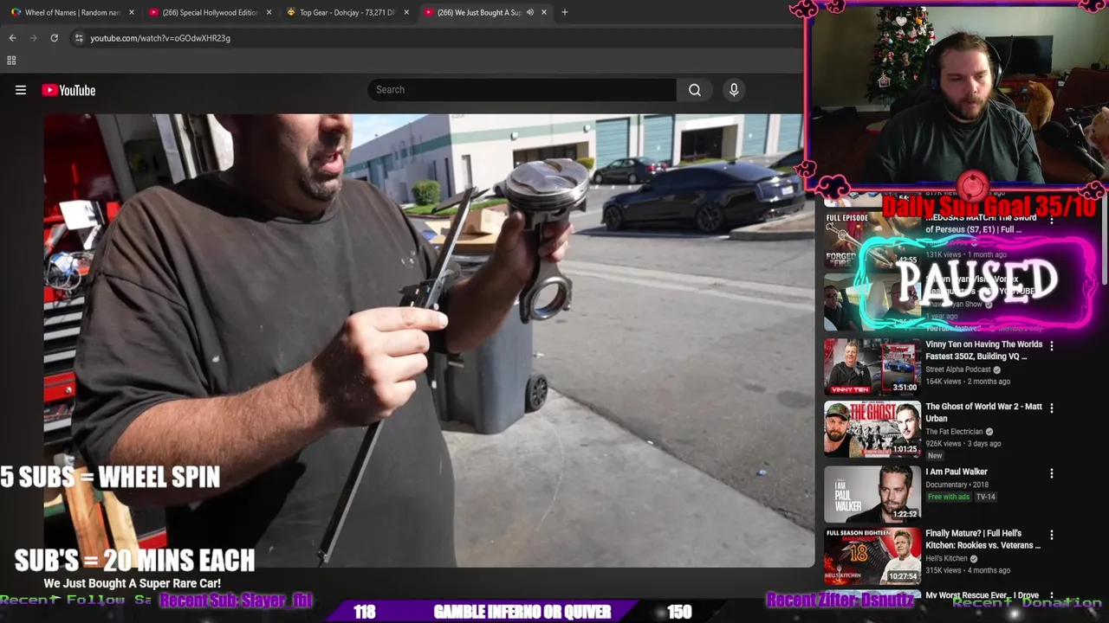Click '164K views • 2 months ago' text
The width and height of the screenshot is (1109, 623).
[968, 382]
